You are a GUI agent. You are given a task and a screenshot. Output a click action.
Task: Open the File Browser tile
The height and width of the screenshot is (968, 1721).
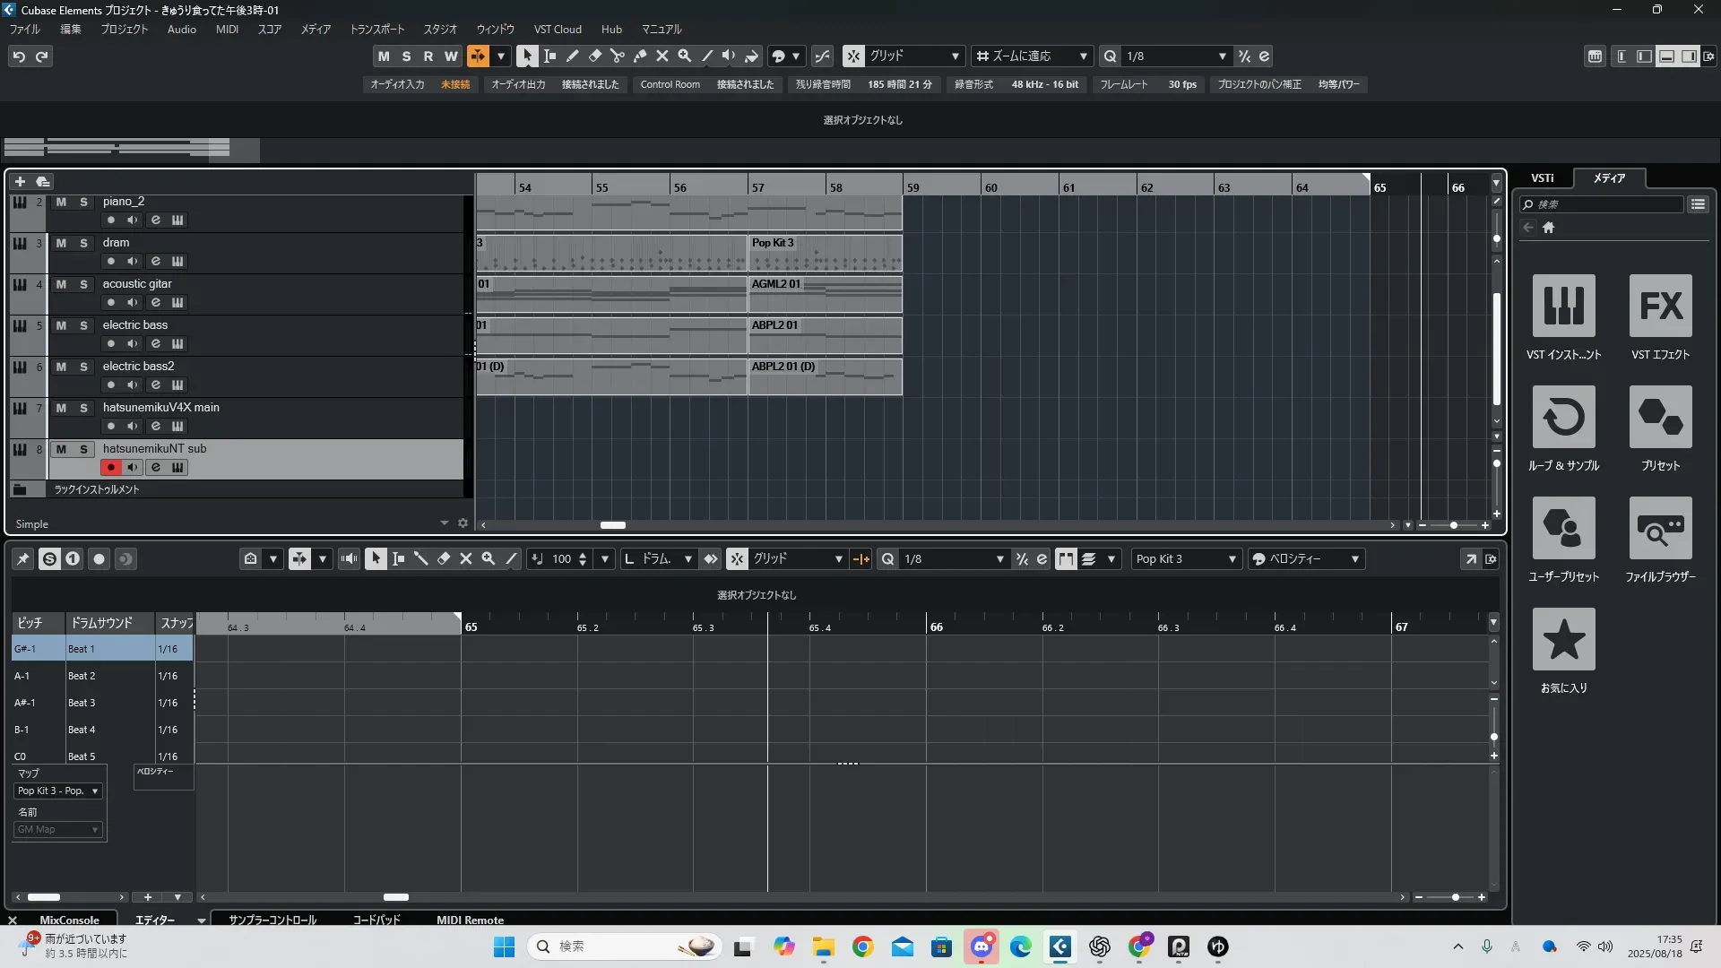point(1660,528)
